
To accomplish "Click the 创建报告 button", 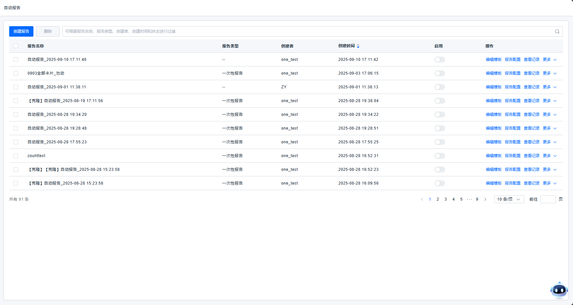I will click(x=21, y=31).
